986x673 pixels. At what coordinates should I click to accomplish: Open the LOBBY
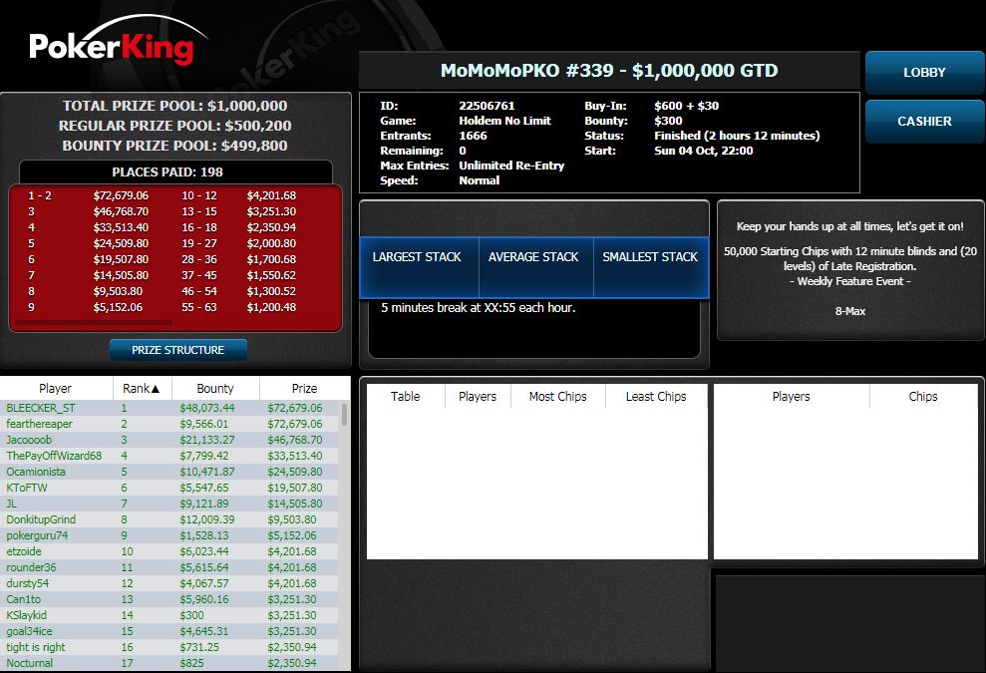(x=924, y=73)
